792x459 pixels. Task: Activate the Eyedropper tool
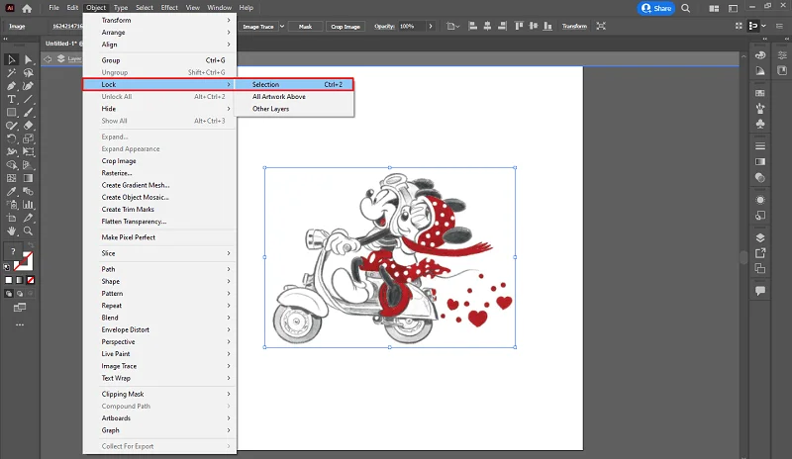pos(11,191)
